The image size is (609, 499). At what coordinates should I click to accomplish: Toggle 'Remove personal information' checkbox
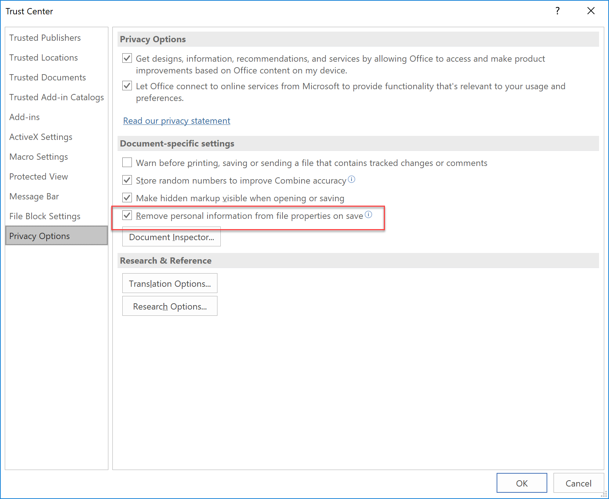tap(127, 215)
